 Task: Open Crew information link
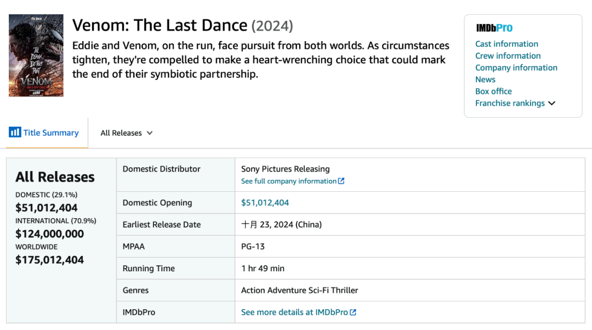click(508, 56)
